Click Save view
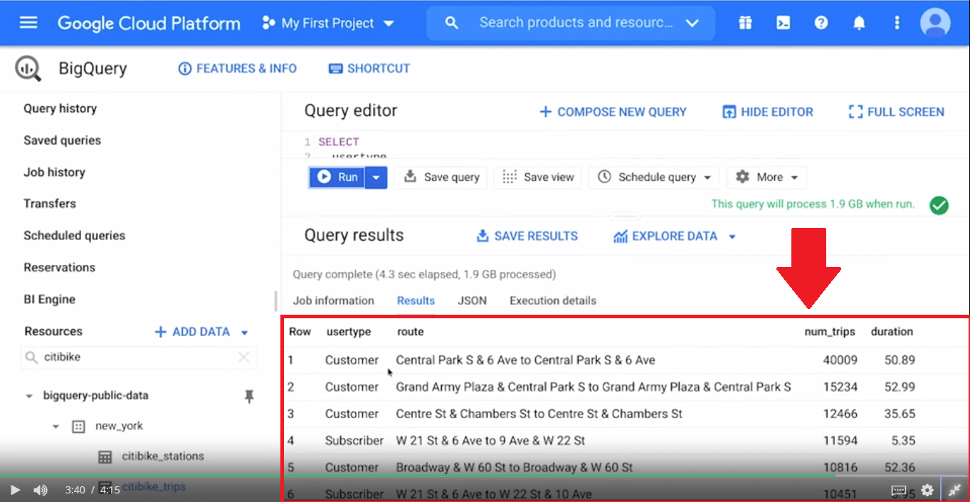 tap(539, 177)
